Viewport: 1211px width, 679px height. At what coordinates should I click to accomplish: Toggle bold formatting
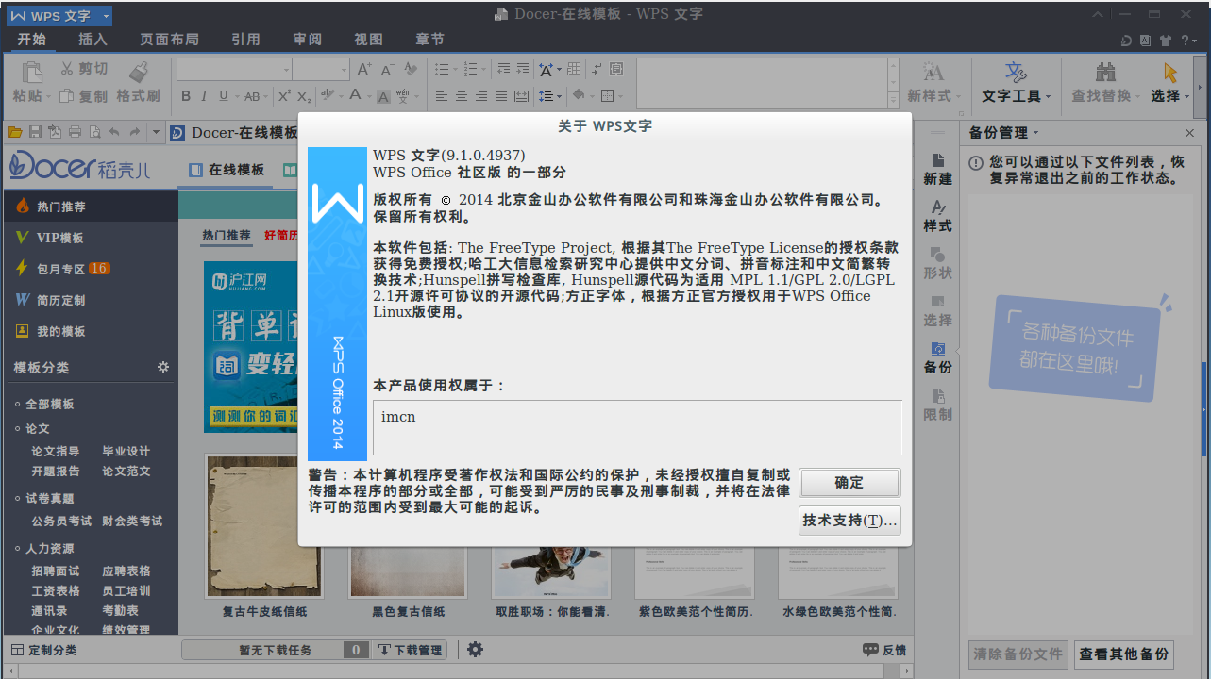[186, 96]
